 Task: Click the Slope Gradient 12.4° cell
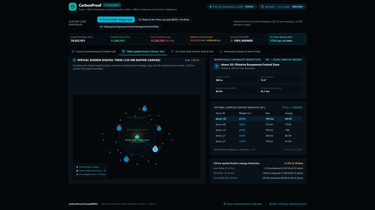[x=280, y=78]
